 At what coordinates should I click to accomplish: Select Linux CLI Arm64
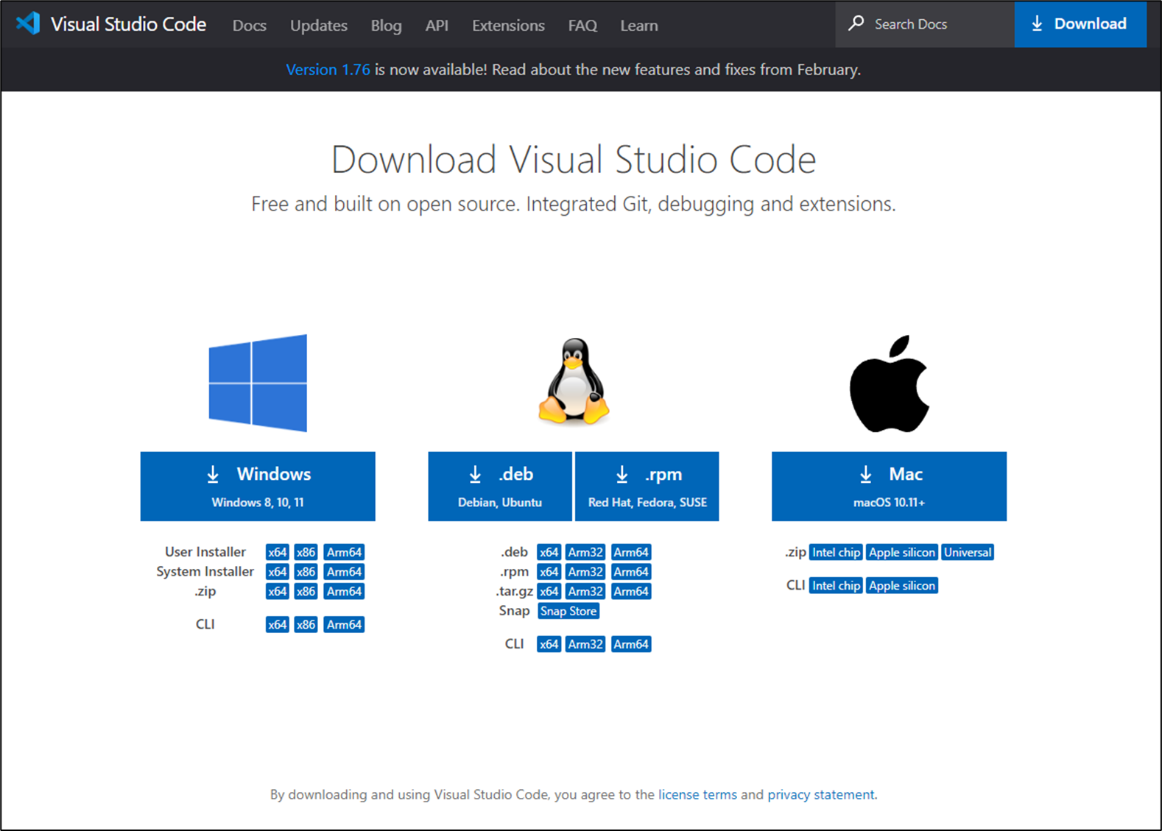631,644
